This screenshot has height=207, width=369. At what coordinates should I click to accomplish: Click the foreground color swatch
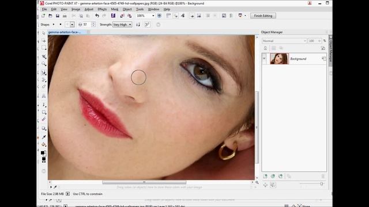pos(43,152)
